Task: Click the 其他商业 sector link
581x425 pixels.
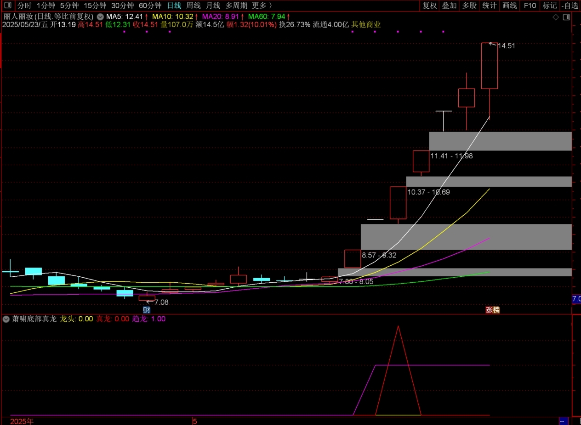Action: [366, 25]
